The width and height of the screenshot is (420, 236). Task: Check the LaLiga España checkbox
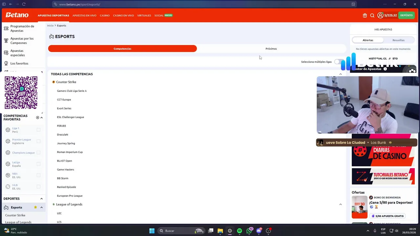click(38, 164)
